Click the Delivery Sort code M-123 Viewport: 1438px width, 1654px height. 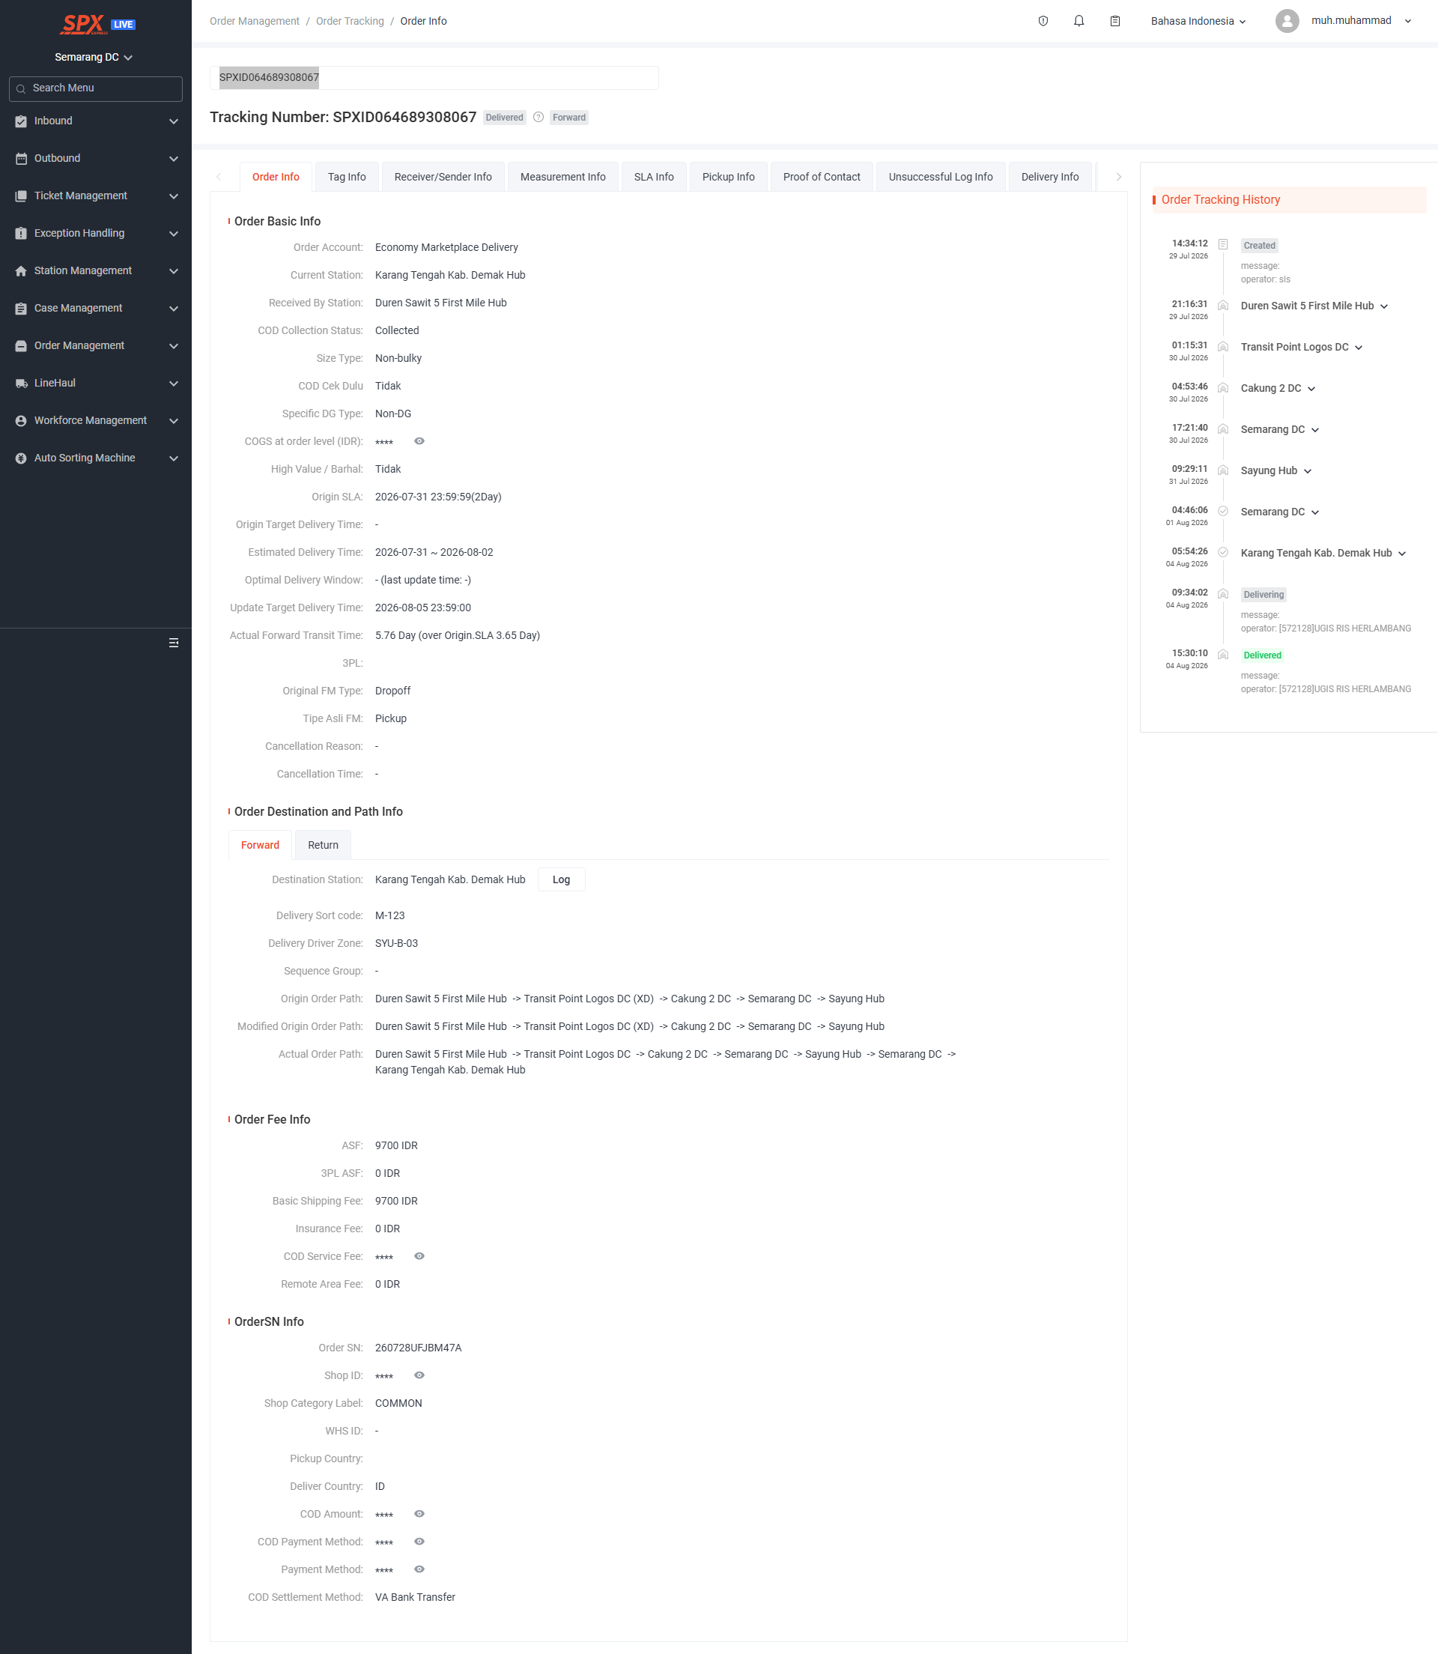(x=390, y=915)
